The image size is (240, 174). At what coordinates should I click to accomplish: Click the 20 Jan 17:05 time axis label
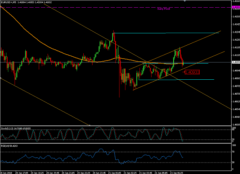click(x=22, y=173)
